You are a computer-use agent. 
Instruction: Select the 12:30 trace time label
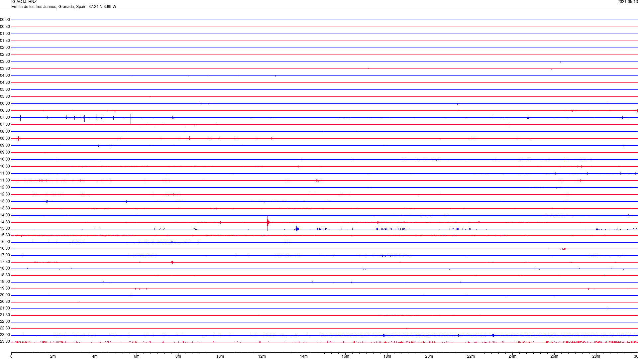[x=5, y=194]
